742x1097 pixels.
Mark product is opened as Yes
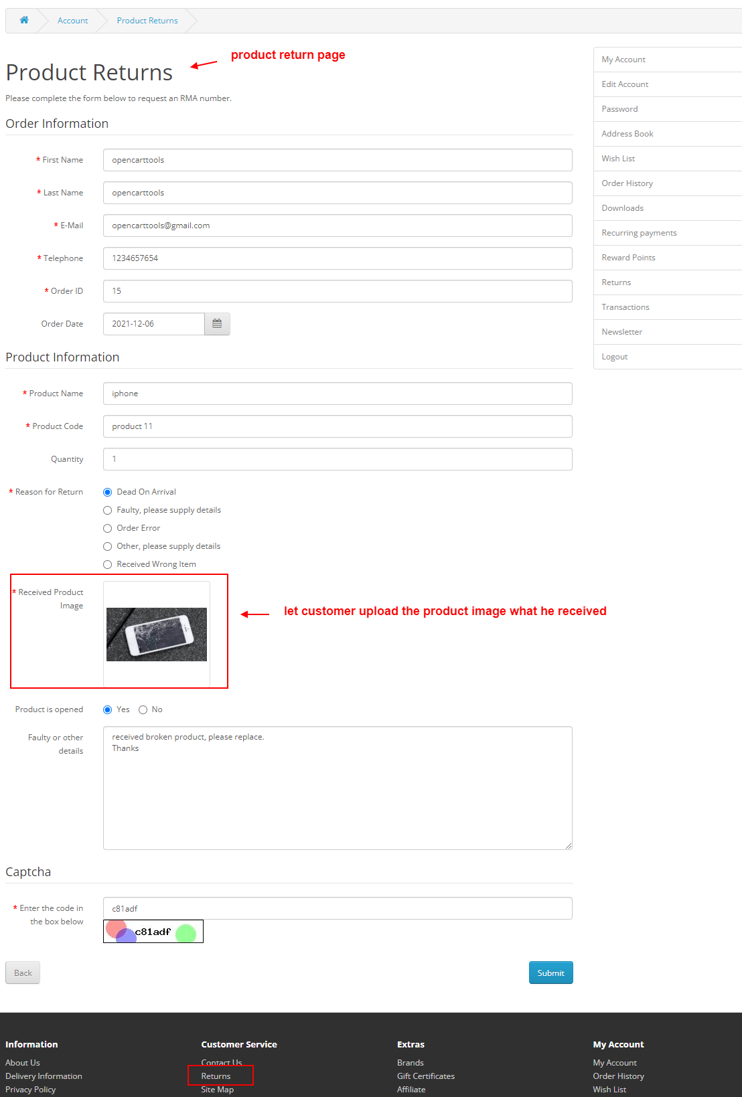107,709
